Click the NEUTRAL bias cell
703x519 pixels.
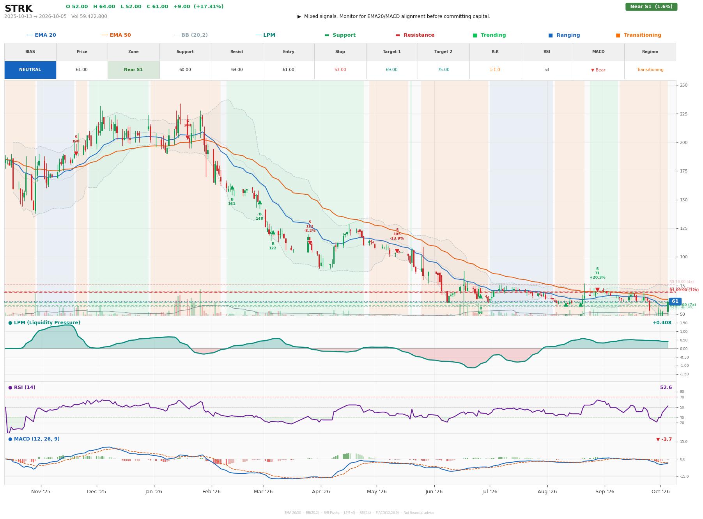pyautogui.click(x=30, y=70)
